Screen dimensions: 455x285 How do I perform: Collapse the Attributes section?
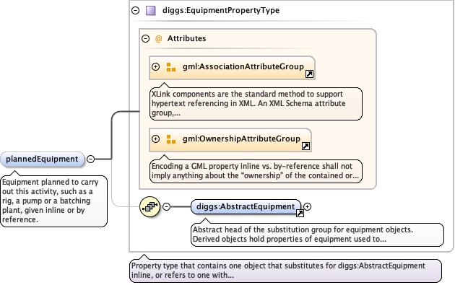pyautogui.click(x=145, y=38)
